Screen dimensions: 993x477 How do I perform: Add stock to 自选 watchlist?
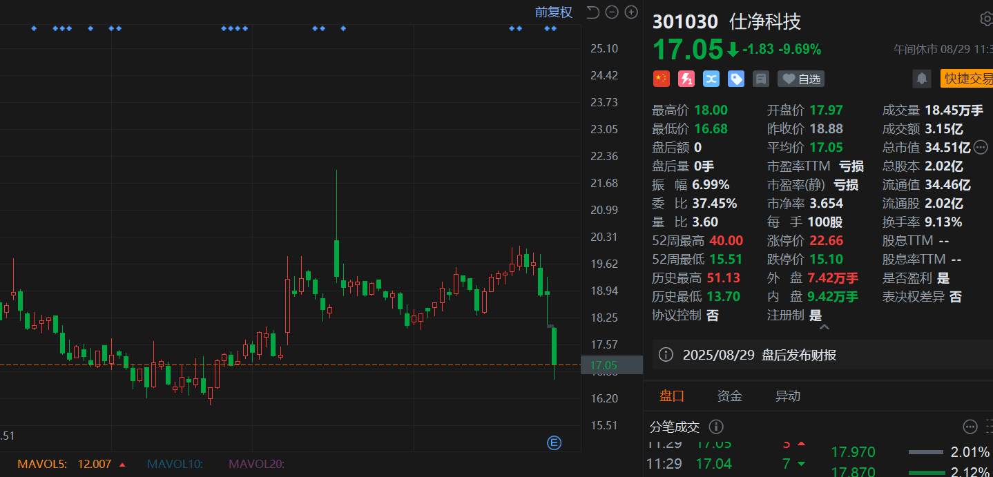tap(801, 79)
